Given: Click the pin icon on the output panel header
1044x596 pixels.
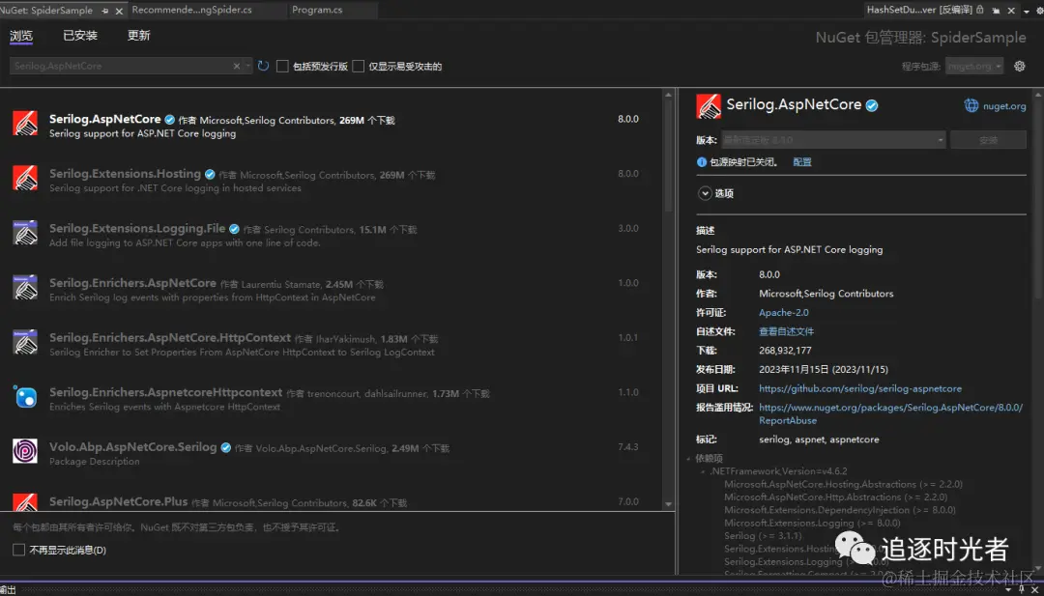Looking at the screenshot, I should (x=1024, y=590).
